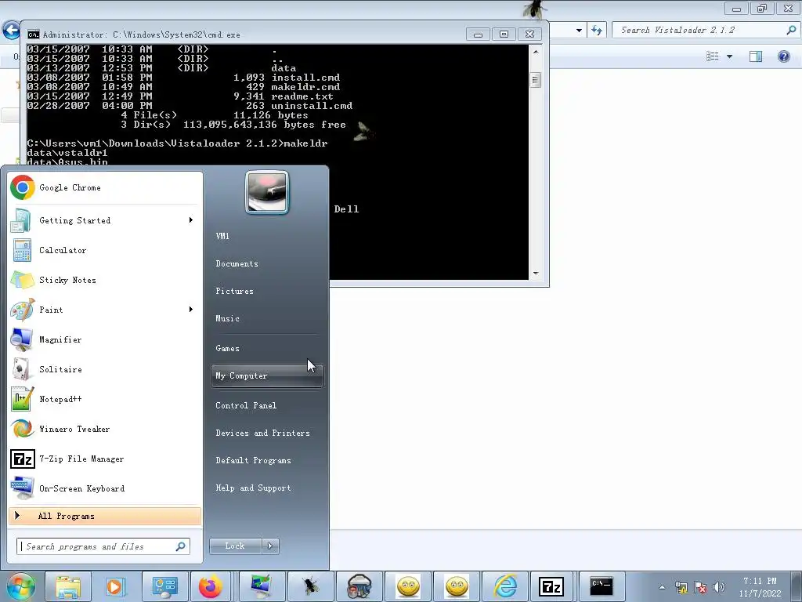Launch Solitaire from Start menu
Screen dimensions: 802x602
(x=105, y=369)
